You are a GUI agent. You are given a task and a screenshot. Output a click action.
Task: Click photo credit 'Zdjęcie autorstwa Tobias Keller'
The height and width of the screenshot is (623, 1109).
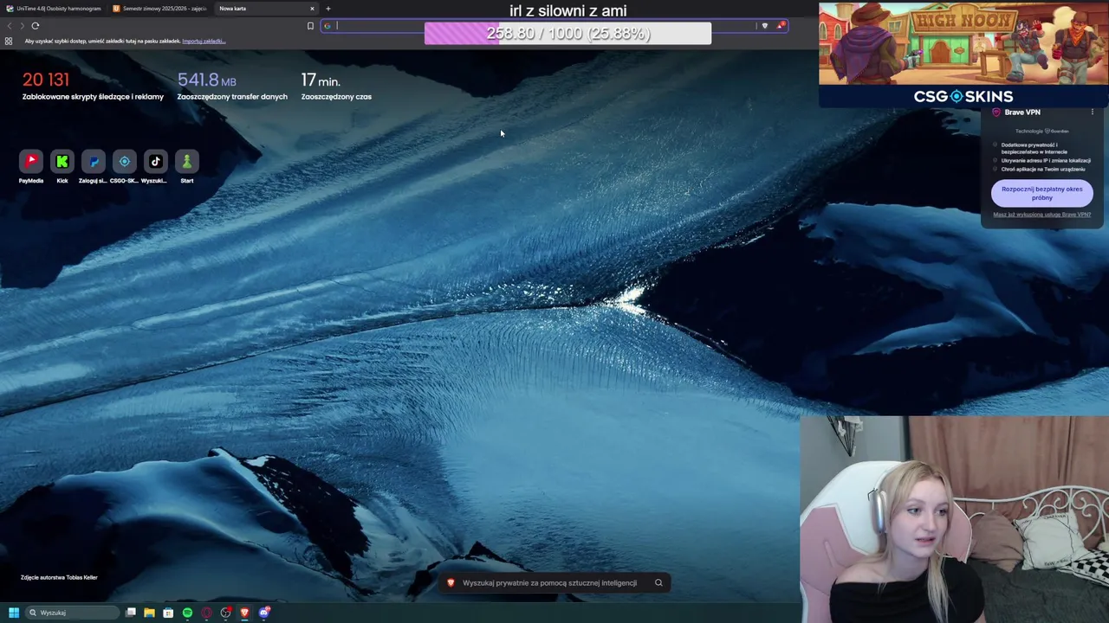pos(59,577)
